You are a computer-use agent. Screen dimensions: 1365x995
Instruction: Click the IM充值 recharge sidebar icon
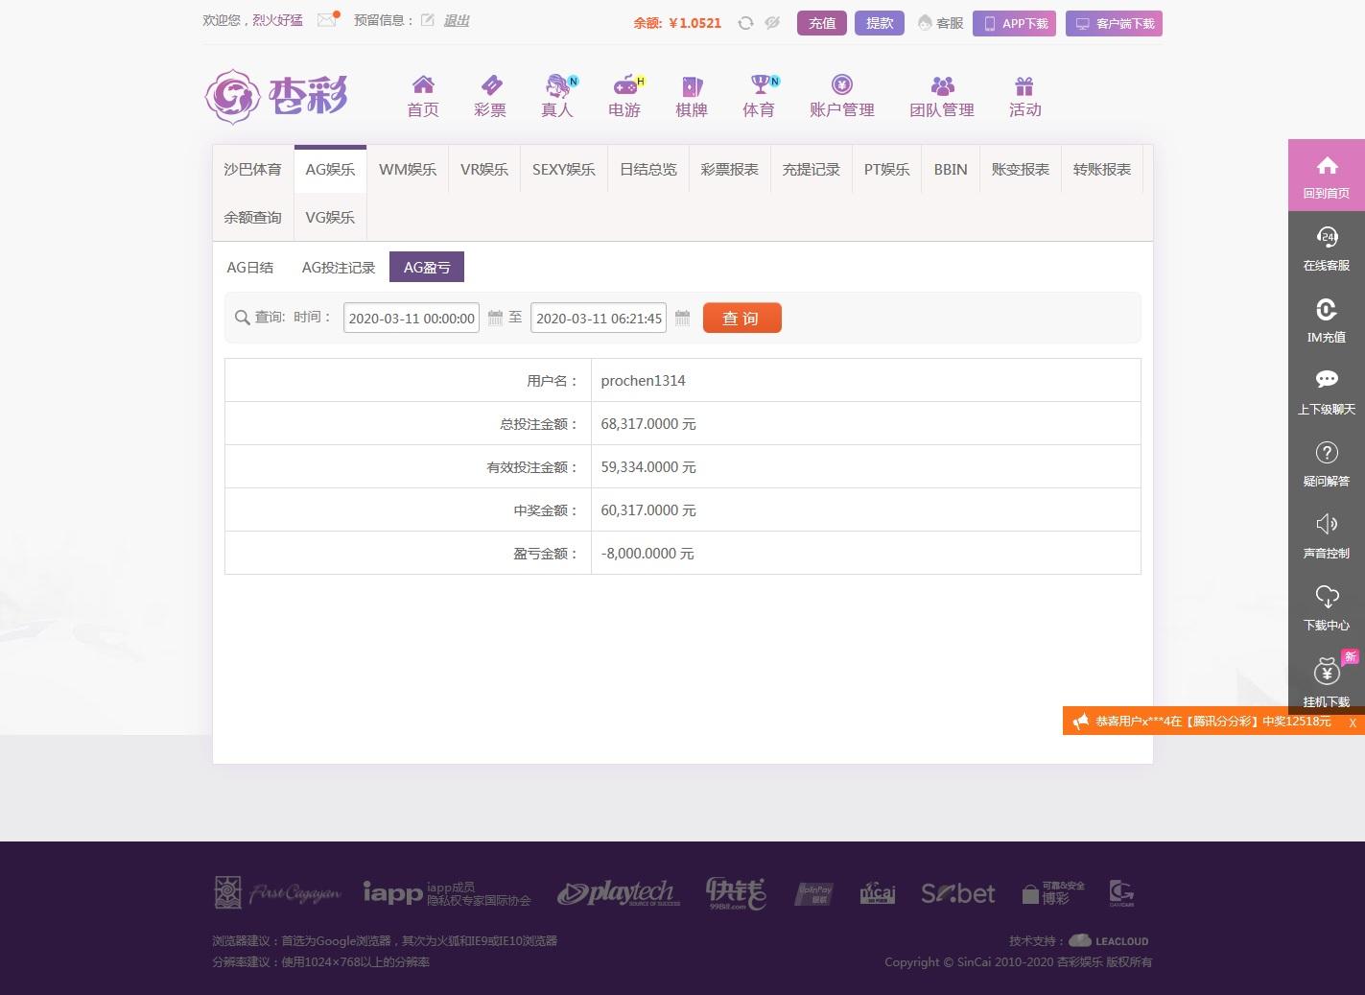click(x=1326, y=320)
